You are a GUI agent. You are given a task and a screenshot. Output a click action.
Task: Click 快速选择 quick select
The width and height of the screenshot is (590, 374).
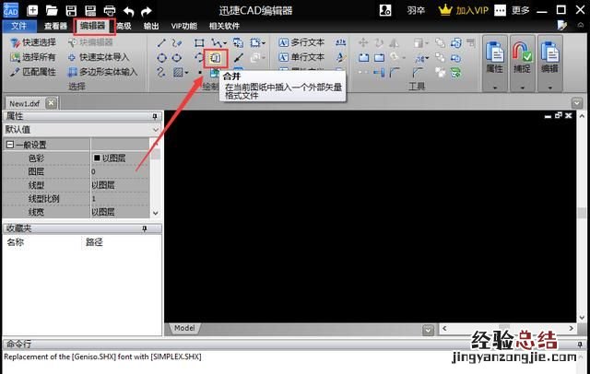[33, 42]
